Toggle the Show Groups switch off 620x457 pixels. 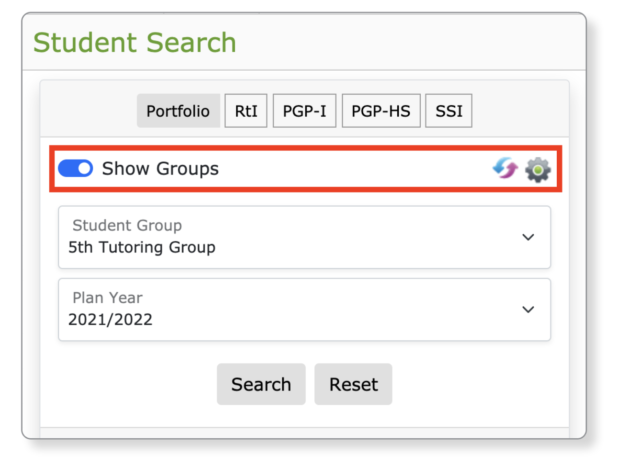[x=75, y=168]
